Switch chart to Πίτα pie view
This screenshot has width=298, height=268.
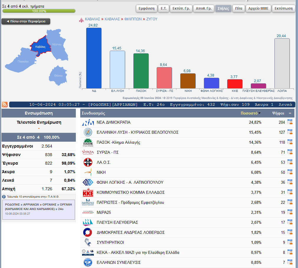[x=238, y=9]
